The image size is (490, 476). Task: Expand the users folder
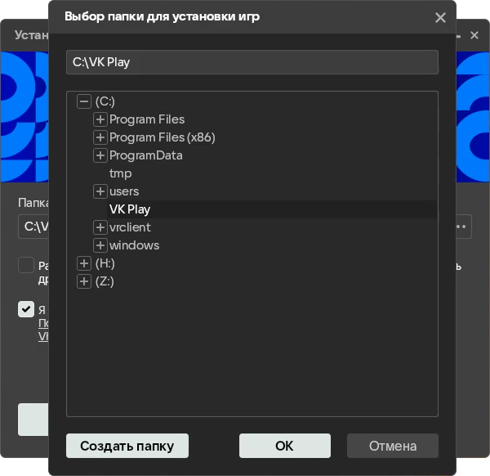click(x=100, y=191)
